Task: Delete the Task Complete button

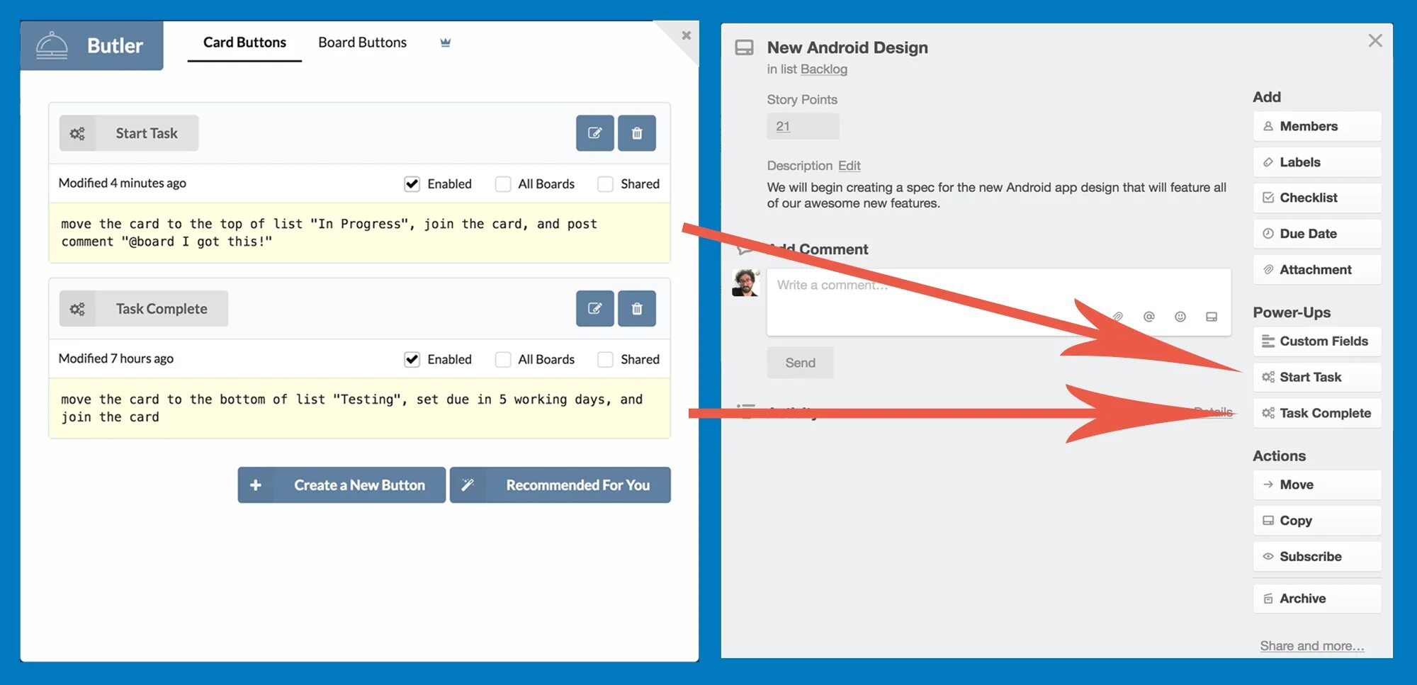Action: [x=637, y=309]
